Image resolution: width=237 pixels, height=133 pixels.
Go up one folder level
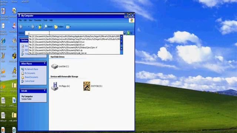(40, 27)
